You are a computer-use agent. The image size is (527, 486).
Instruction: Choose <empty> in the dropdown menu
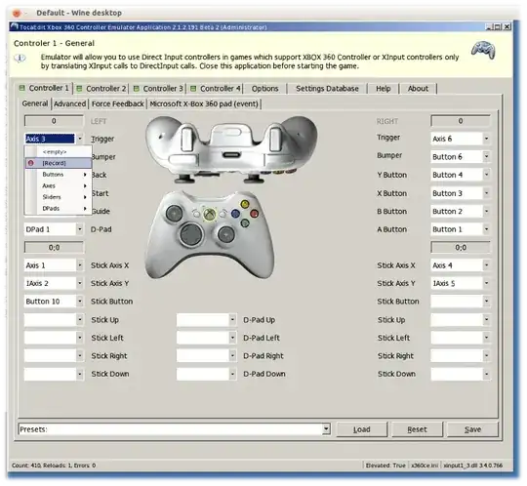59,152
